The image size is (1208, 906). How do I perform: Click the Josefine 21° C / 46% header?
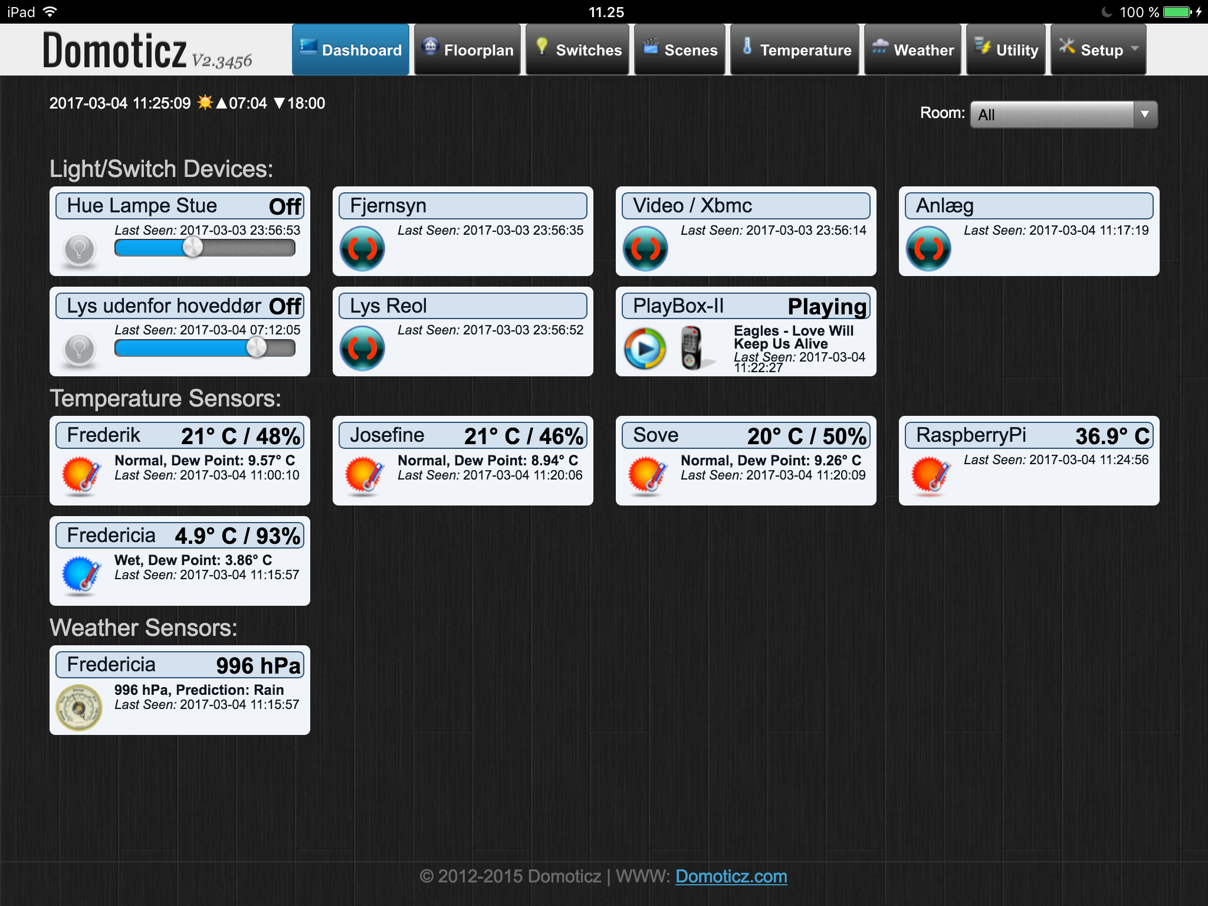463,435
